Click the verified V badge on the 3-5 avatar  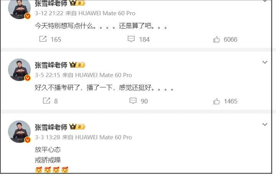(28, 78)
